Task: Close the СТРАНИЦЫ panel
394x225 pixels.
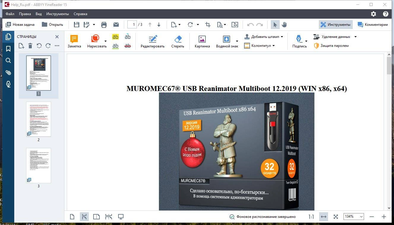Action: click(57, 37)
